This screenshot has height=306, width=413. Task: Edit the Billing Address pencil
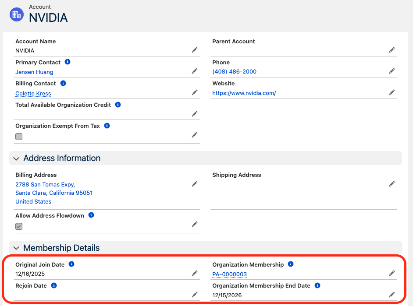[195, 184]
